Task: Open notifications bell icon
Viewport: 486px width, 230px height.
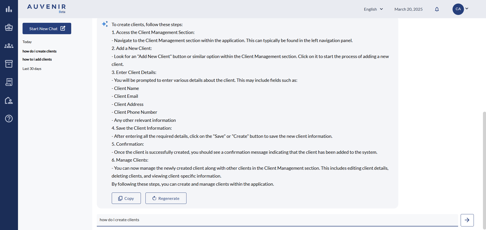Action: pyautogui.click(x=437, y=9)
